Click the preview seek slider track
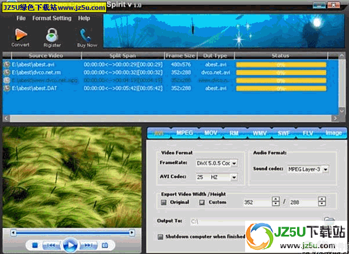This screenshot has height=254, width=349. pos(72,232)
